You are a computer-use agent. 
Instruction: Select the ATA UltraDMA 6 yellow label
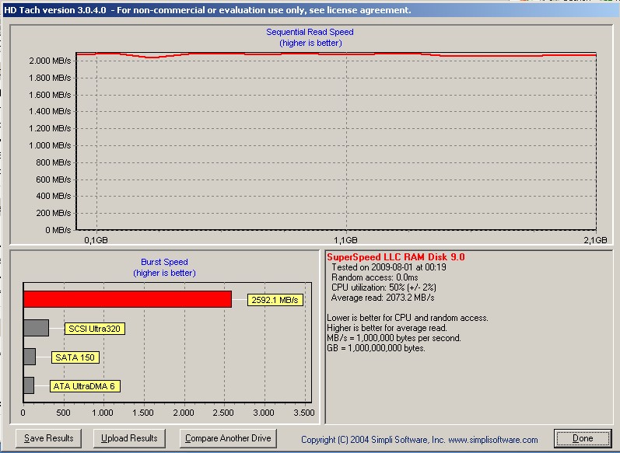(85, 386)
